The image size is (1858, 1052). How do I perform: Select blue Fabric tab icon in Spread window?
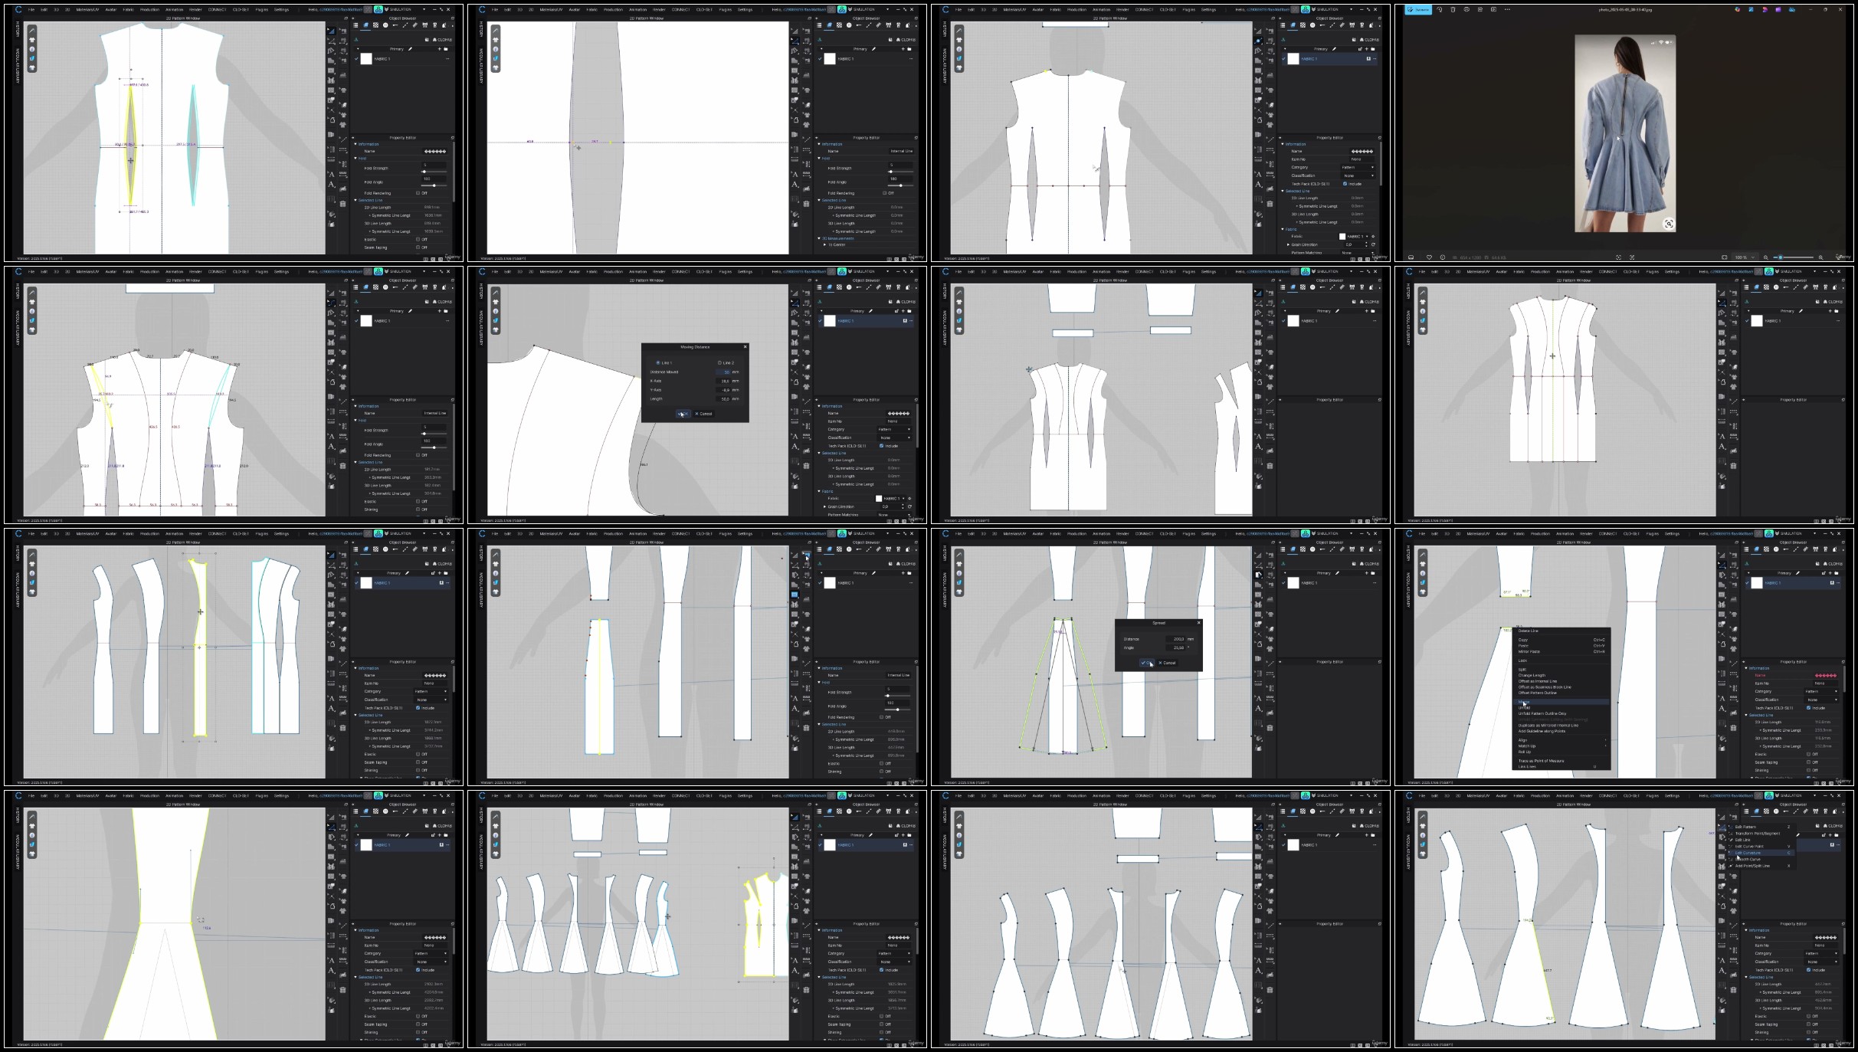pyautogui.click(x=1293, y=549)
